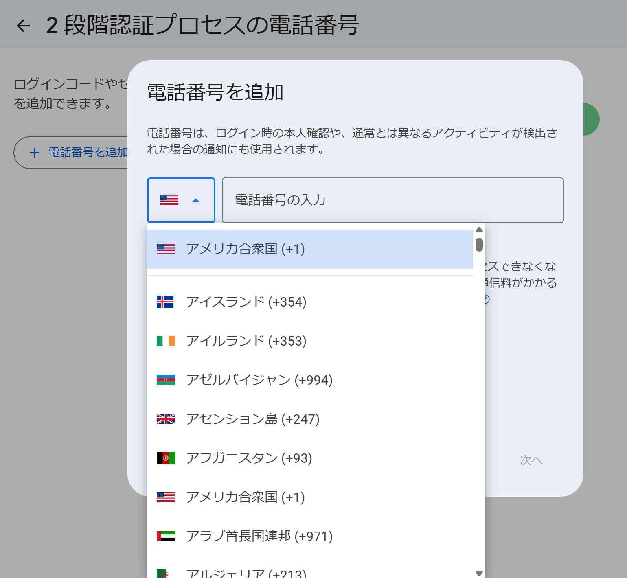Choose アイルランド (+353) from the list
The height and width of the screenshot is (578, 627).
246,341
